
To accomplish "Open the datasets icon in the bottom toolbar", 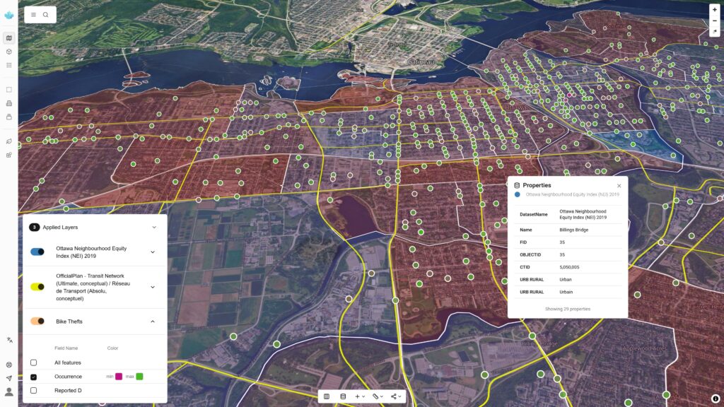I will pos(343,396).
